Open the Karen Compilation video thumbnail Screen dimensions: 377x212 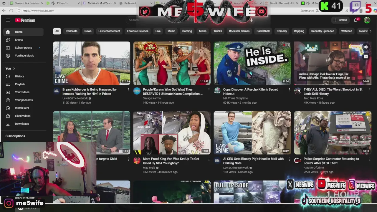172,63
